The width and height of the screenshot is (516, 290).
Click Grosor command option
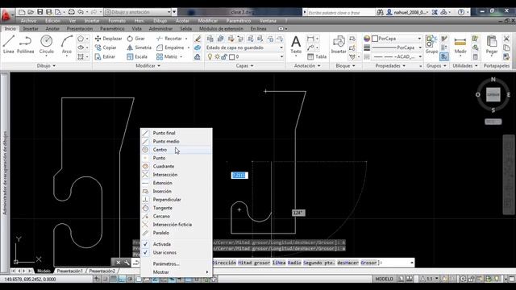pyautogui.click(x=368, y=263)
